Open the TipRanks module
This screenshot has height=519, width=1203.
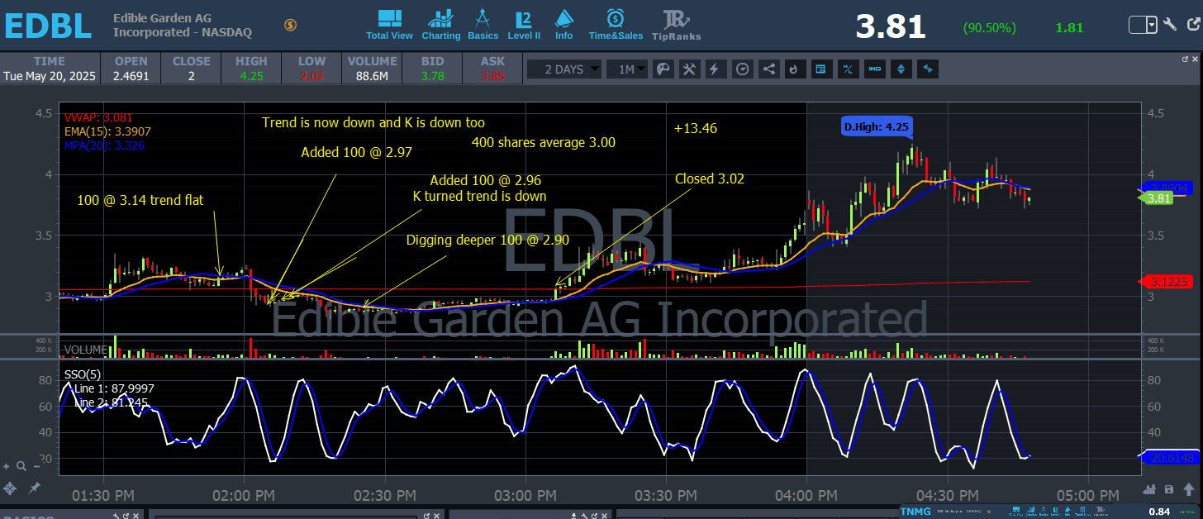tap(676, 25)
